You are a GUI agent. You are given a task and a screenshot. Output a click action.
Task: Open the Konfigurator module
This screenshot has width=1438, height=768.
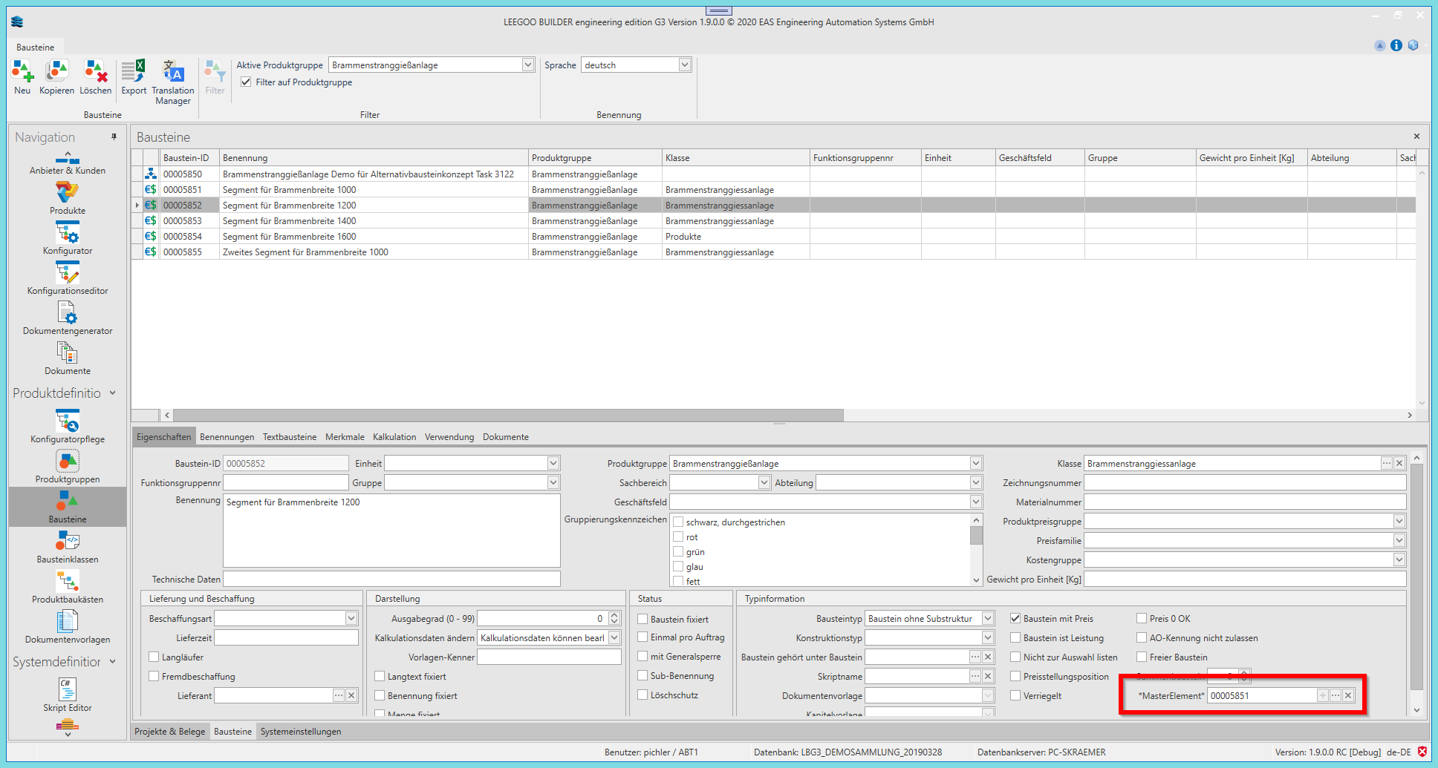(68, 238)
